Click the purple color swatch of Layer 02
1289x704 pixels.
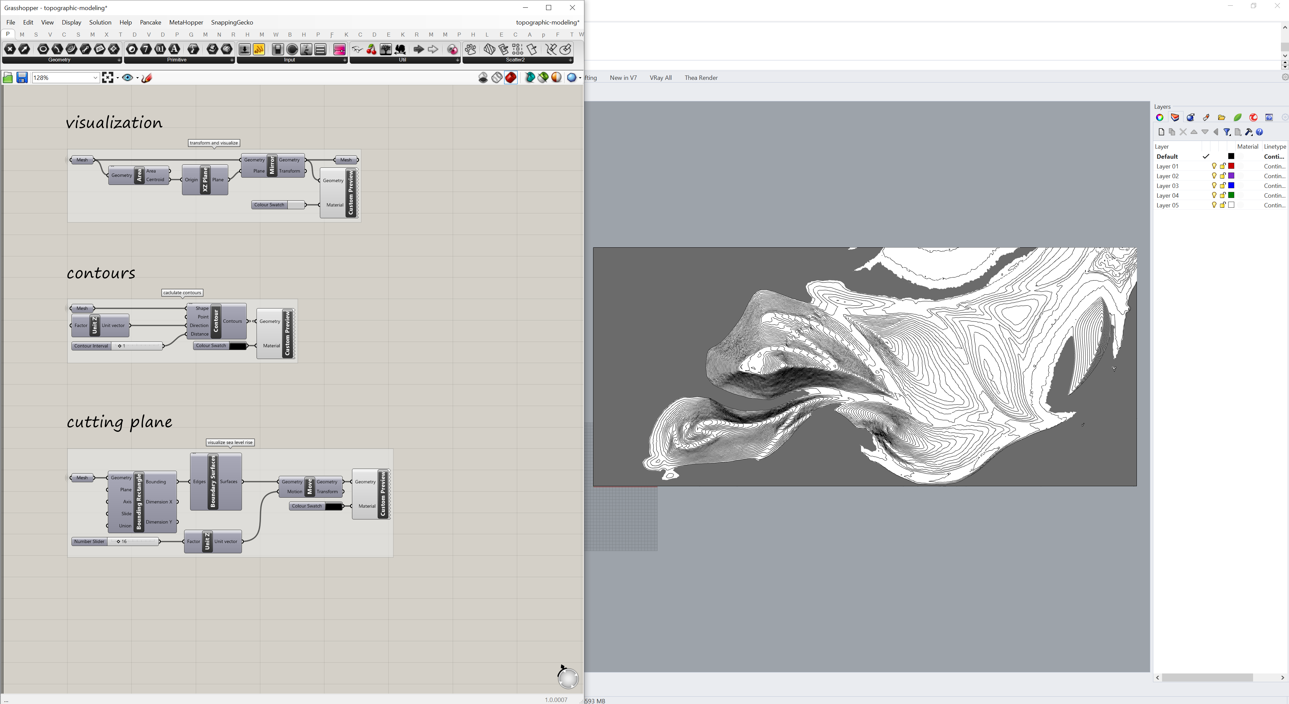[1231, 175]
